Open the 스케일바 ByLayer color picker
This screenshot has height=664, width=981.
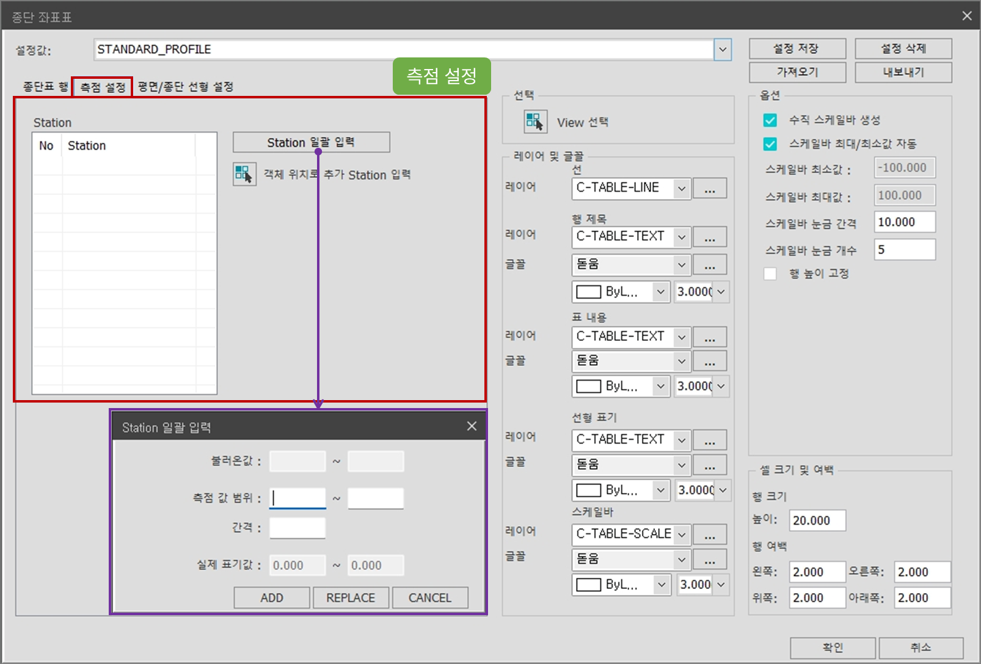pyautogui.click(x=621, y=585)
